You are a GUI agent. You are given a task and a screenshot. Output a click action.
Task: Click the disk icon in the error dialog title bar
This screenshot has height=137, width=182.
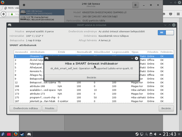(47, 58)
